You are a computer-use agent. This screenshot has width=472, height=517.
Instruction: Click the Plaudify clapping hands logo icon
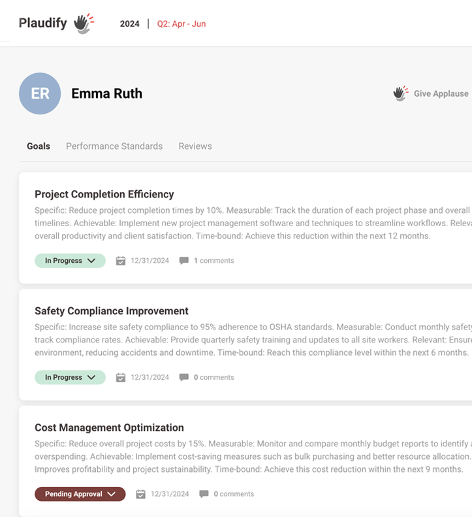tap(84, 24)
